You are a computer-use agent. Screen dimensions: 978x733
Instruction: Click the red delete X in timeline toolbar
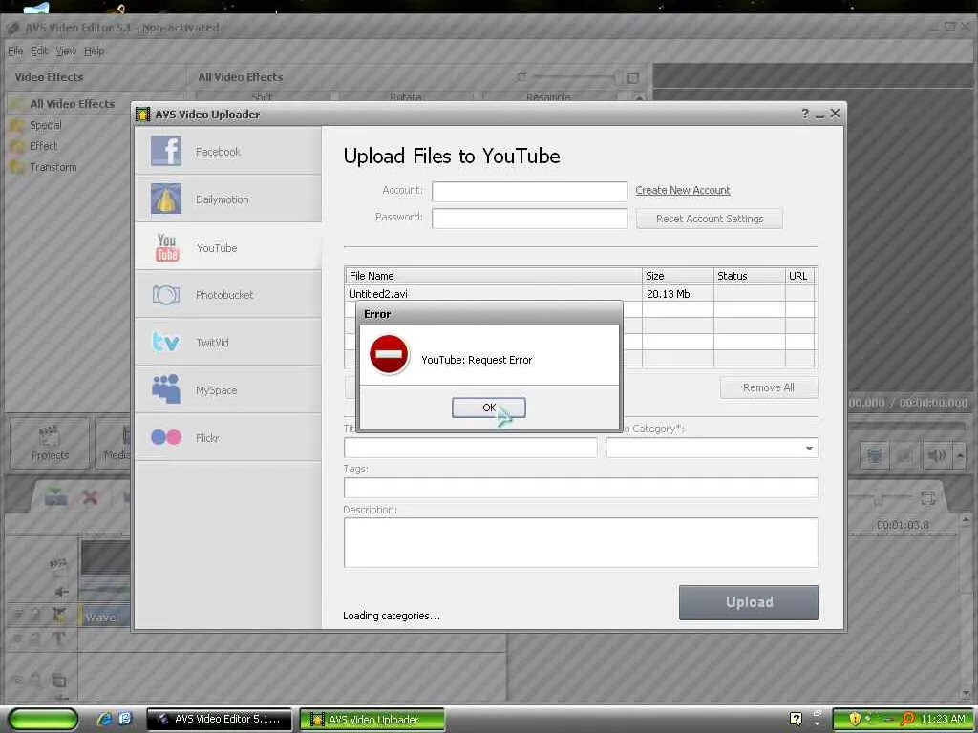[x=91, y=496]
